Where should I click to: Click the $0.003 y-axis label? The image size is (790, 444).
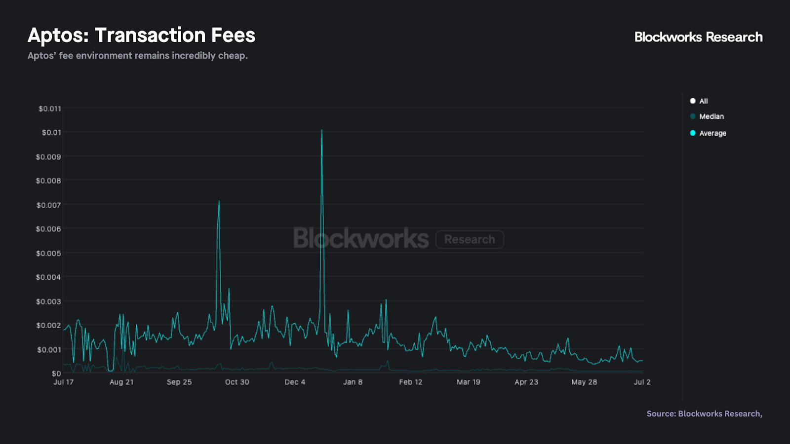[x=48, y=301]
